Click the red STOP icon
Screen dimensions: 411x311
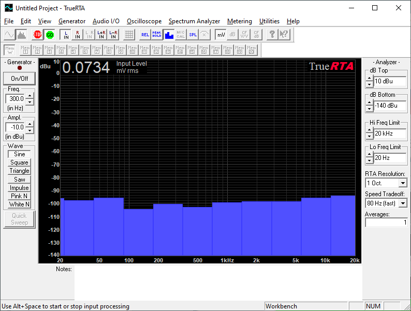(x=37, y=35)
